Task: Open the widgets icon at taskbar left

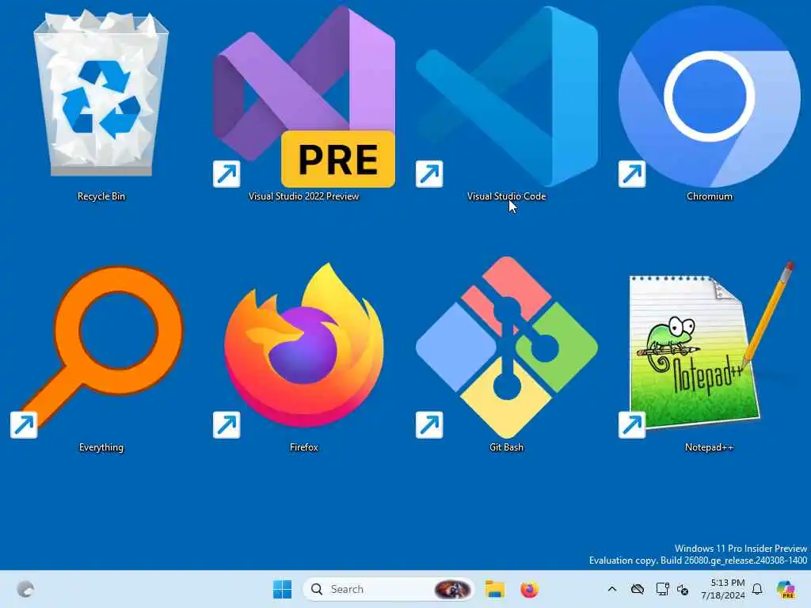Action: pos(25,589)
